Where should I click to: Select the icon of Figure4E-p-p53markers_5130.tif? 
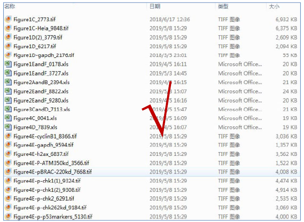[8, 217]
